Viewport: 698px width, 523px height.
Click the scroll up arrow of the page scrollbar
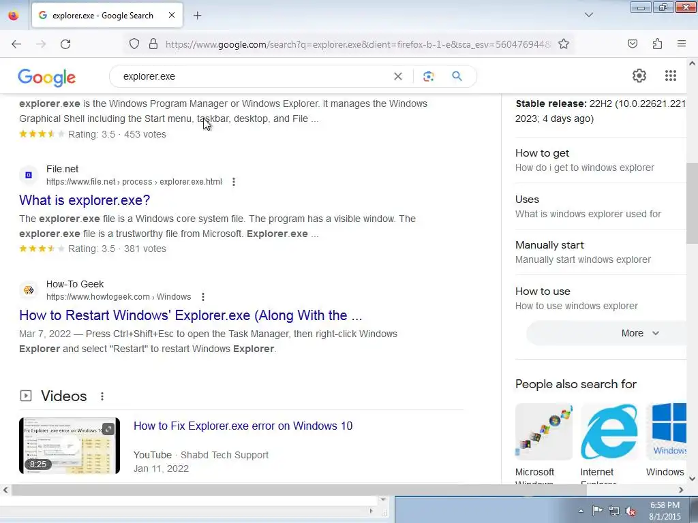click(x=693, y=63)
